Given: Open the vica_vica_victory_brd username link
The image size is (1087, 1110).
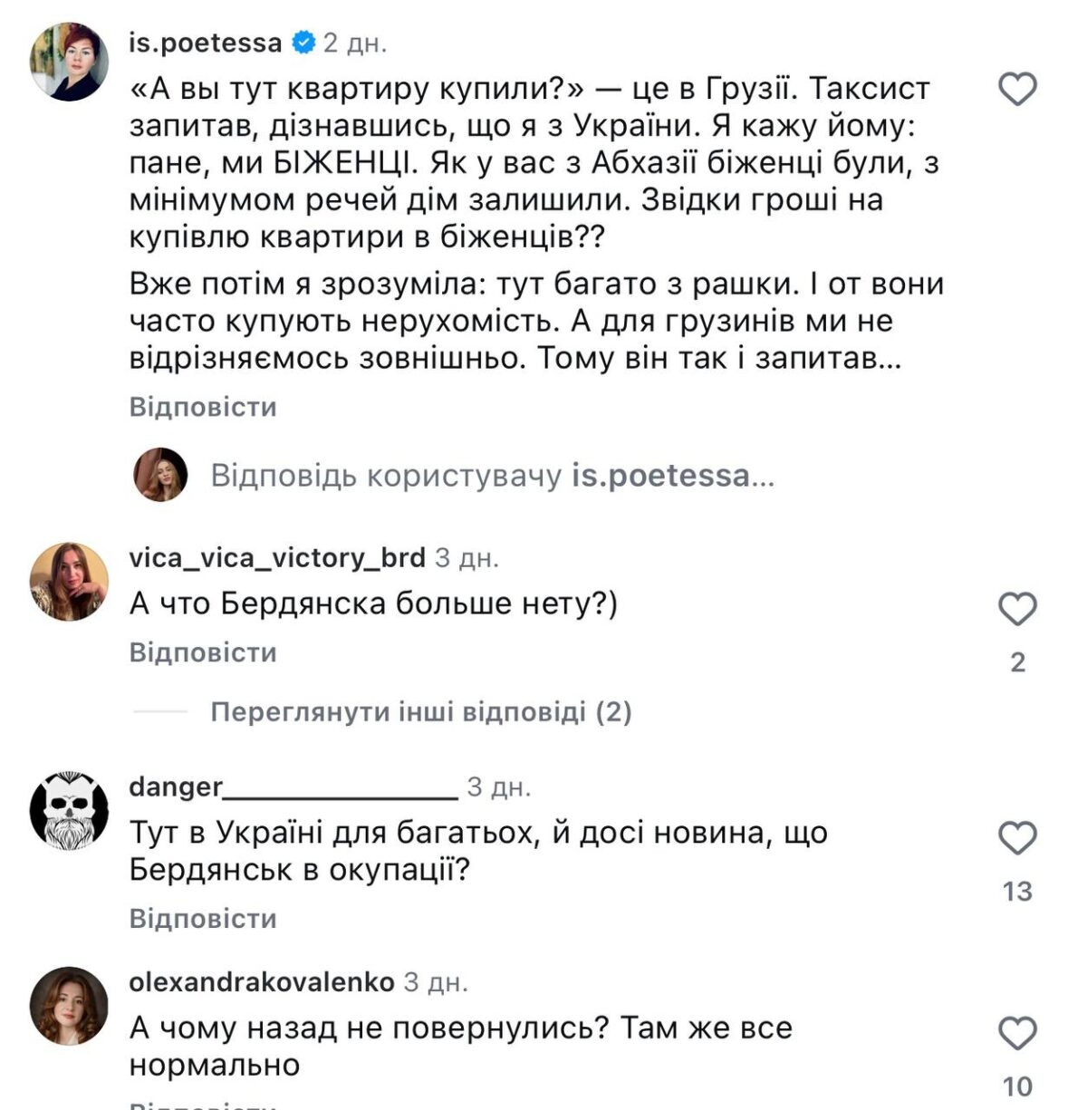Looking at the screenshot, I should (276, 556).
